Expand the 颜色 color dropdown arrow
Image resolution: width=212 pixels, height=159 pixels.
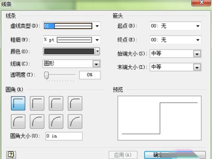coord(98,51)
